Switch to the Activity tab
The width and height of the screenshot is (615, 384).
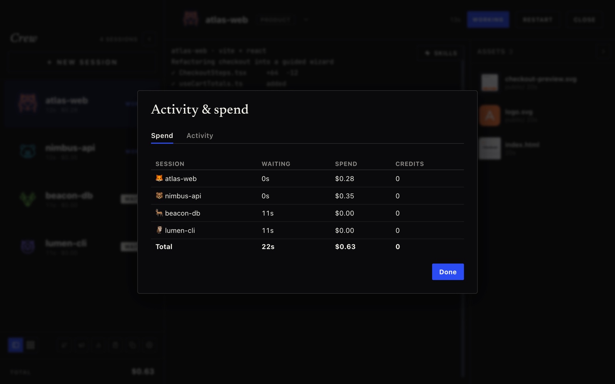pyautogui.click(x=199, y=136)
